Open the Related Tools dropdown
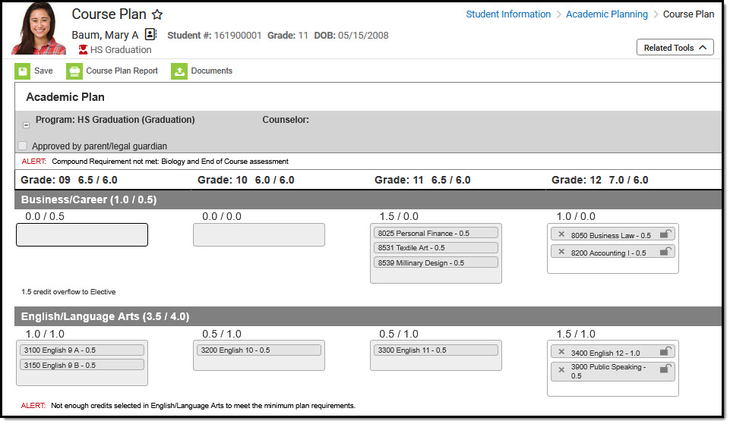The height and width of the screenshot is (424, 730). [x=675, y=48]
